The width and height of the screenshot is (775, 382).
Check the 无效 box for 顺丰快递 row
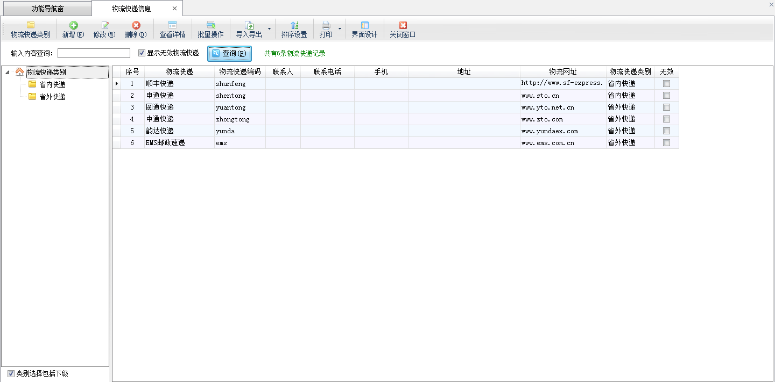666,84
